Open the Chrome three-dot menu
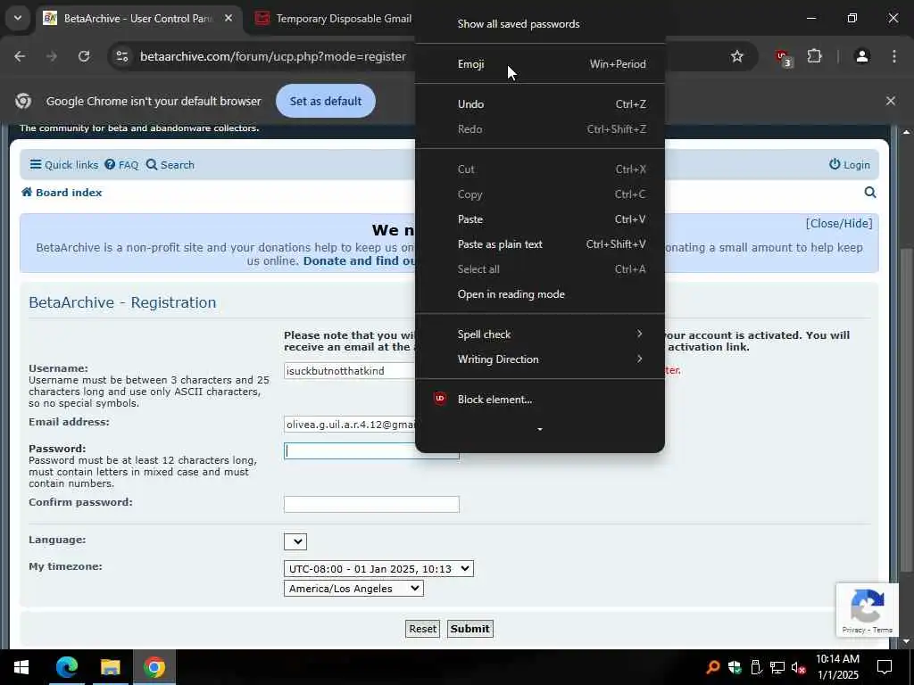Viewport: 914px width, 685px height. pyautogui.click(x=894, y=56)
